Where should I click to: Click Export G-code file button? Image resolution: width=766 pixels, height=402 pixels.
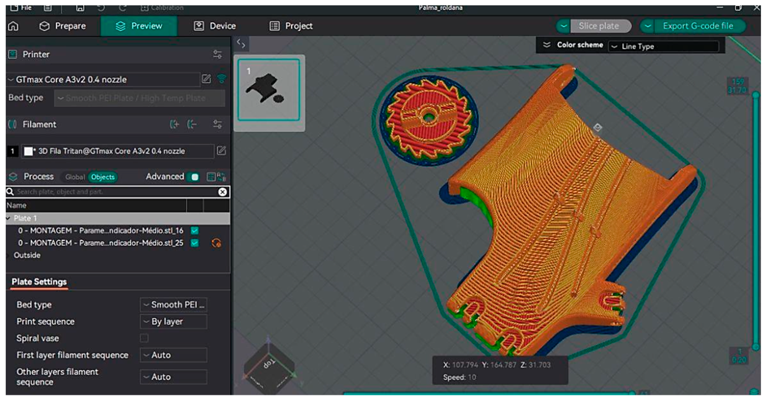pyautogui.click(x=698, y=26)
